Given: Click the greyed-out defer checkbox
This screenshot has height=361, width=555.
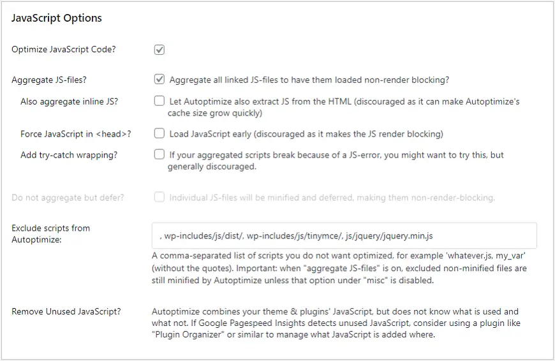Looking at the screenshot, I should (x=159, y=198).
